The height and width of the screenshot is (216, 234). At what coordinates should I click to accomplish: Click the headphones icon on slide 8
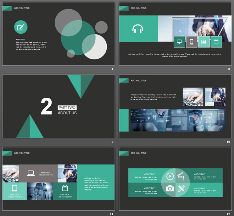point(138,29)
